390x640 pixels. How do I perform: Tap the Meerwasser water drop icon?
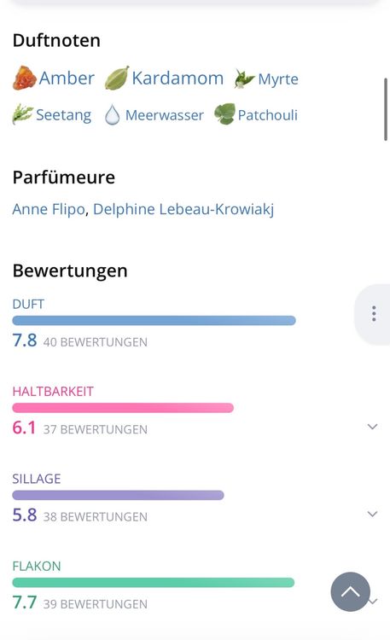tap(112, 114)
